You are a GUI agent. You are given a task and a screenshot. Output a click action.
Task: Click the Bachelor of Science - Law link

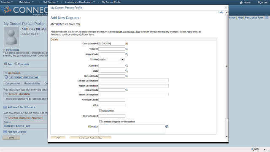click(17, 126)
